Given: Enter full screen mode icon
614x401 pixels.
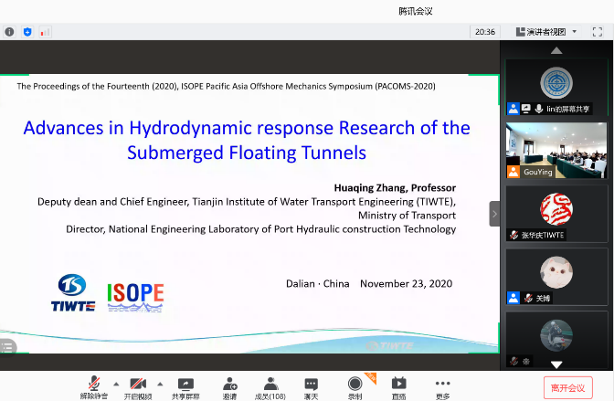Looking at the screenshot, I should point(598,31).
